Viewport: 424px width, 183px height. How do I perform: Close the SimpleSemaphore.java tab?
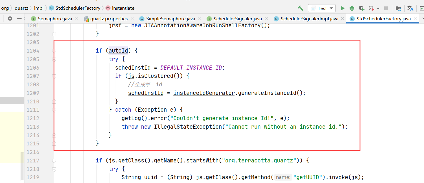[199, 19]
